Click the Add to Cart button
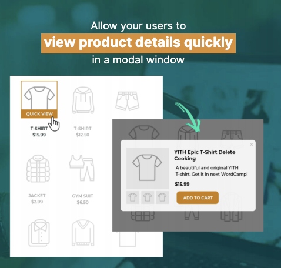Screen dimensions: 281x268 (x=198, y=197)
